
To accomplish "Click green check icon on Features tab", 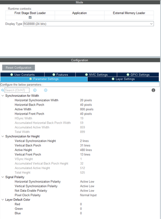I will tap(54, 74).
